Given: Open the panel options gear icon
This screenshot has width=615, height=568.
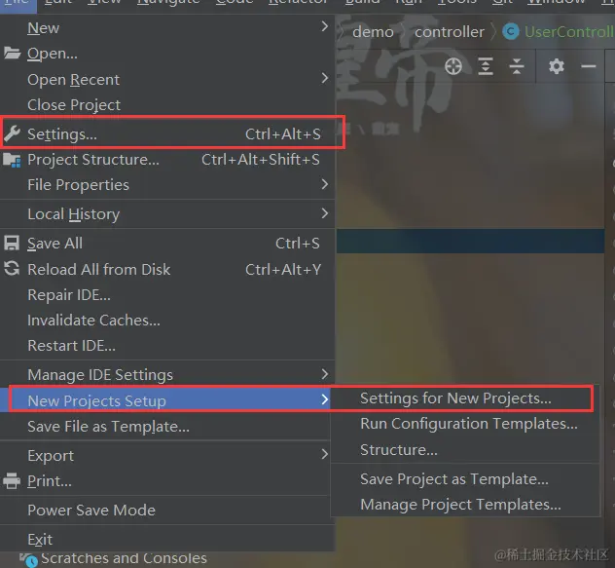Looking at the screenshot, I should point(556,66).
